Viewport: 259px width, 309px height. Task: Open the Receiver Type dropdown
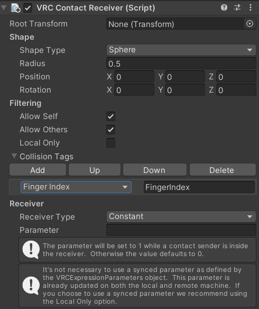point(181,216)
